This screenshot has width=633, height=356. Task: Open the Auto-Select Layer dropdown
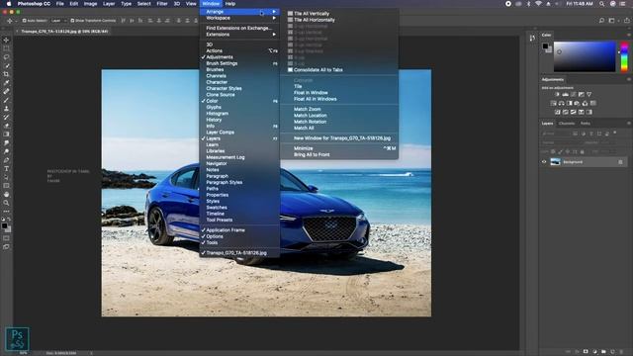click(59, 21)
